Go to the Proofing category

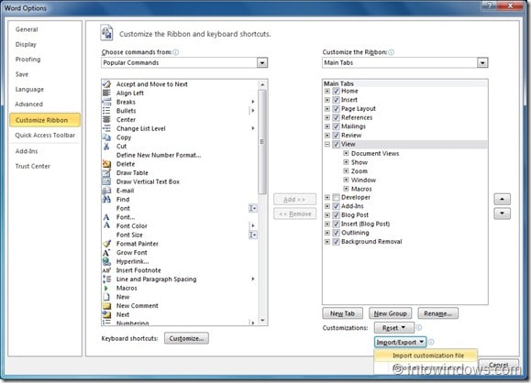(28, 60)
